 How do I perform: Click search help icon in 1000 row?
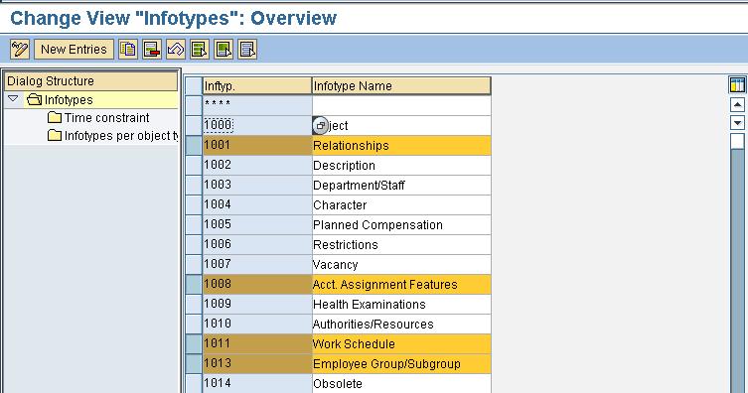[320, 126]
